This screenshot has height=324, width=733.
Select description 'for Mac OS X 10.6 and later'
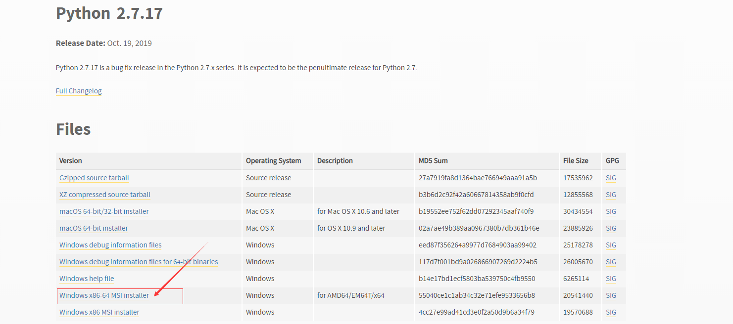(358, 211)
